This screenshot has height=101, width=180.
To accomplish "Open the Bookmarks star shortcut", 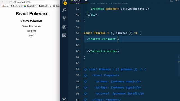I will click(x=16, y=6).
